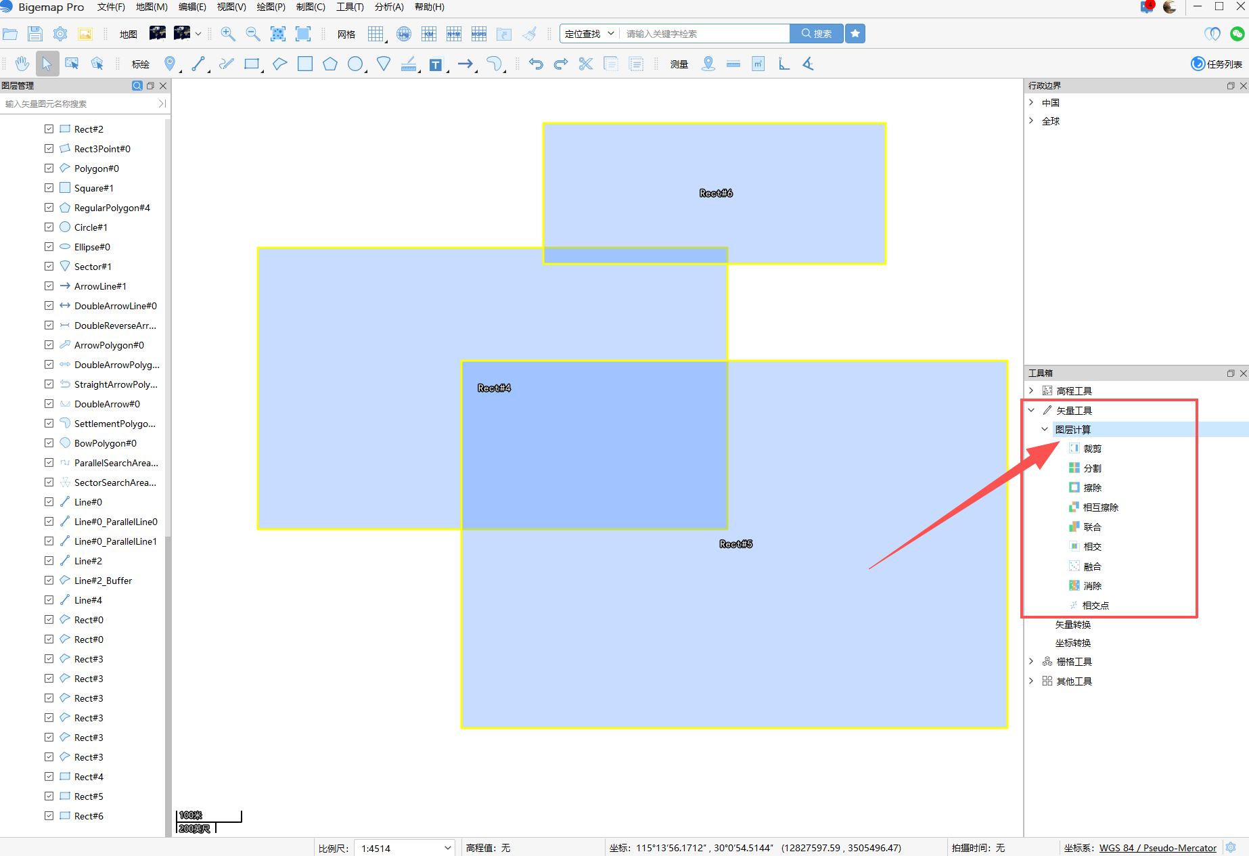1249x856 pixels.
Task: Uncheck the Rect#4 layer checkbox
Action: (x=49, y=776)
